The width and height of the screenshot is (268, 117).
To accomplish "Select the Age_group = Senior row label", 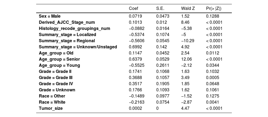I will [x=59, y=59].
